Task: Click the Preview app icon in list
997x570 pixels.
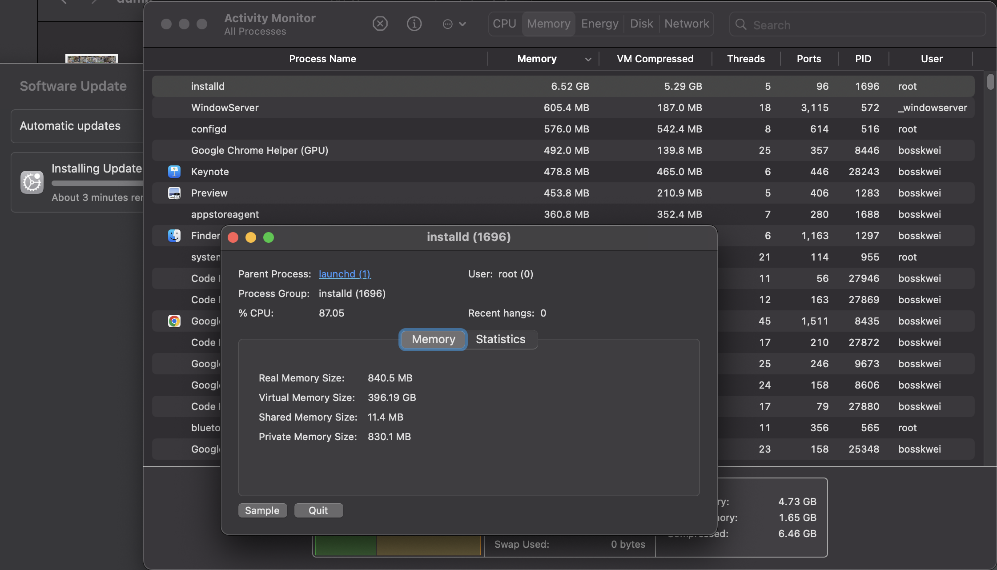Action: click(x=174, y=193)
